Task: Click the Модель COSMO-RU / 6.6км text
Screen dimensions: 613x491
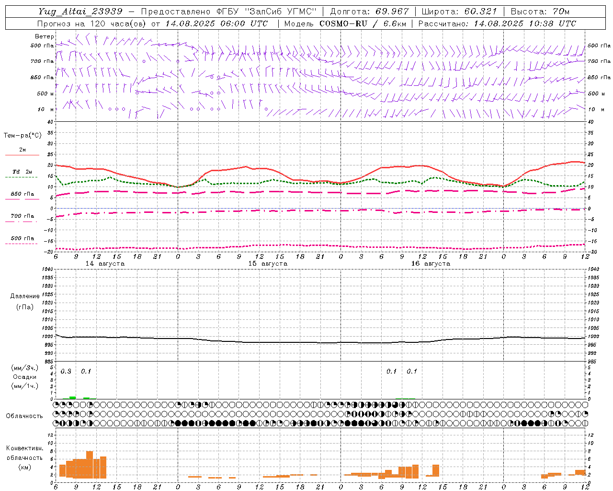Action: [x=344, y=23]
